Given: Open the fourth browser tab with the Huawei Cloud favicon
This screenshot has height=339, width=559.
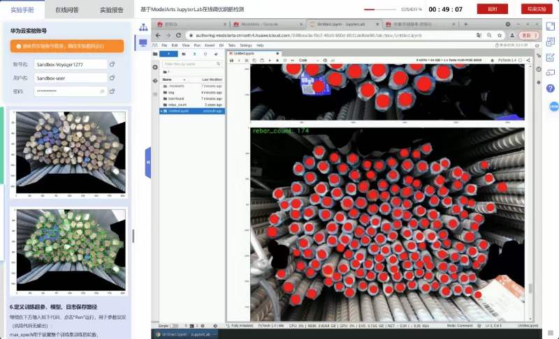Looking at the screenshot, I should pyautogui.click(x=421, y=24).
